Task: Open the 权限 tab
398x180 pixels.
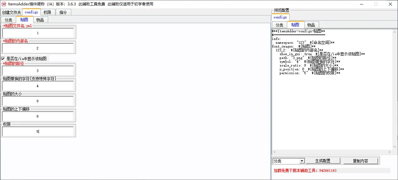Action: (x=47, y=12)
